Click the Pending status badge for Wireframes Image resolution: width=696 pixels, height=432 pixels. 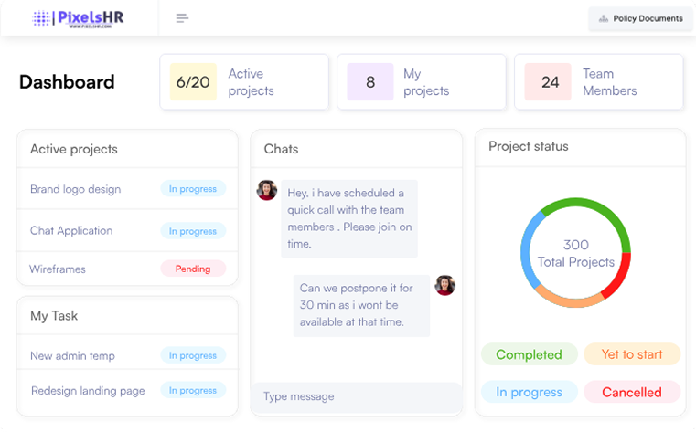(192, 269)
